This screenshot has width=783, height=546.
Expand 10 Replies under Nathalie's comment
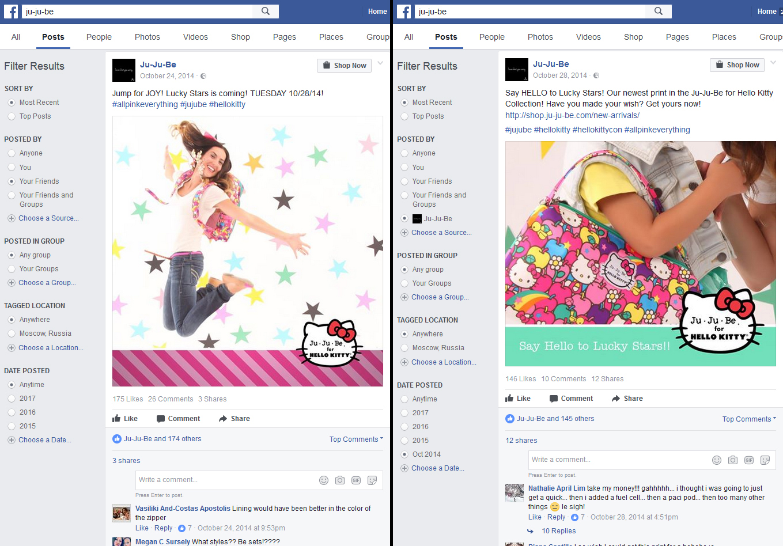558,531
